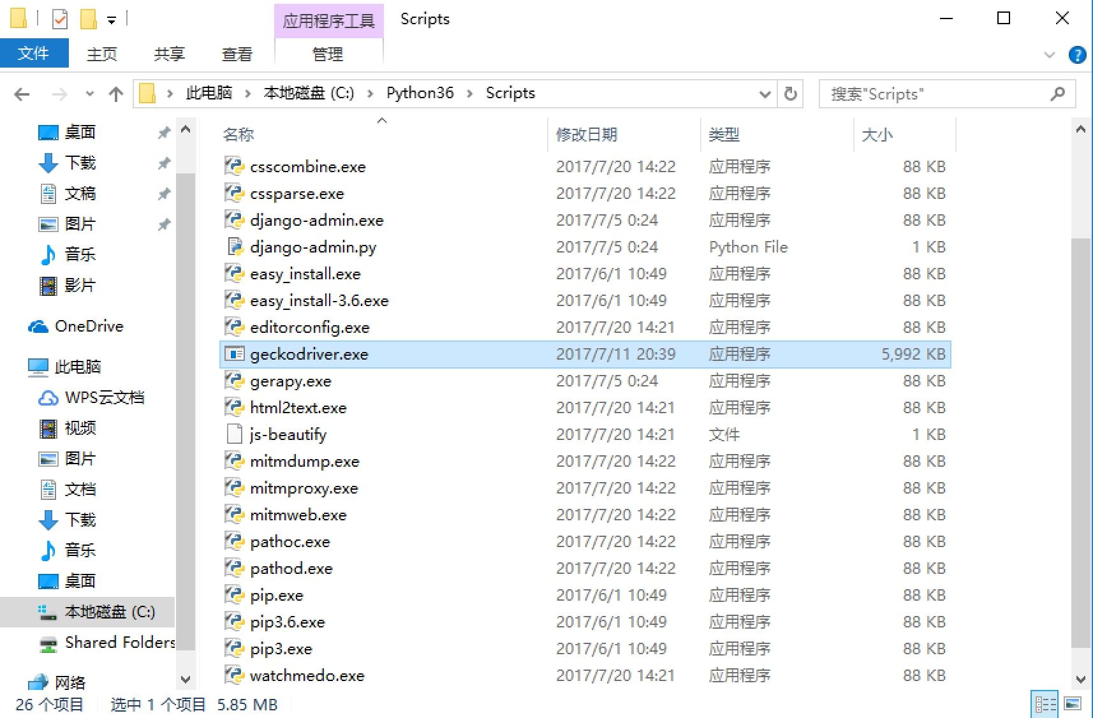
Task: Unpin 下载 from the quick access list
Action: tap(164, 163)
